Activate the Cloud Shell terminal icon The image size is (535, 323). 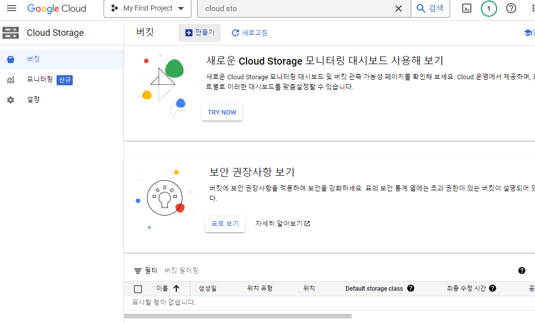(x=467, y=8)
